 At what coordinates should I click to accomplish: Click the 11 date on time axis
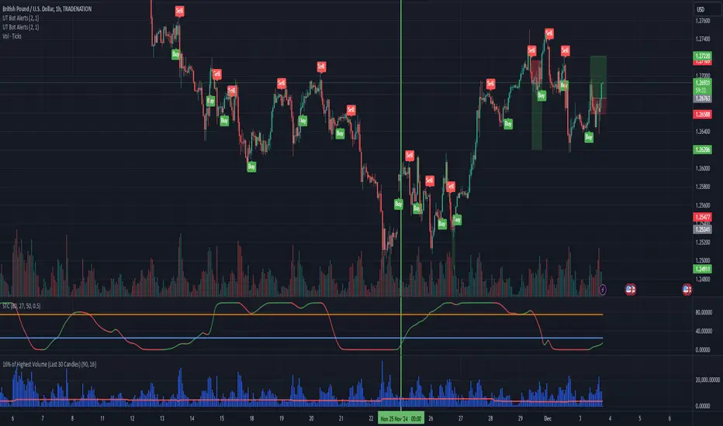(102, 418)
